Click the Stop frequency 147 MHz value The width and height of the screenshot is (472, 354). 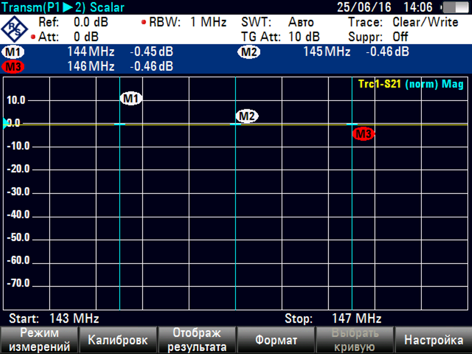click(x=356, y=319)
